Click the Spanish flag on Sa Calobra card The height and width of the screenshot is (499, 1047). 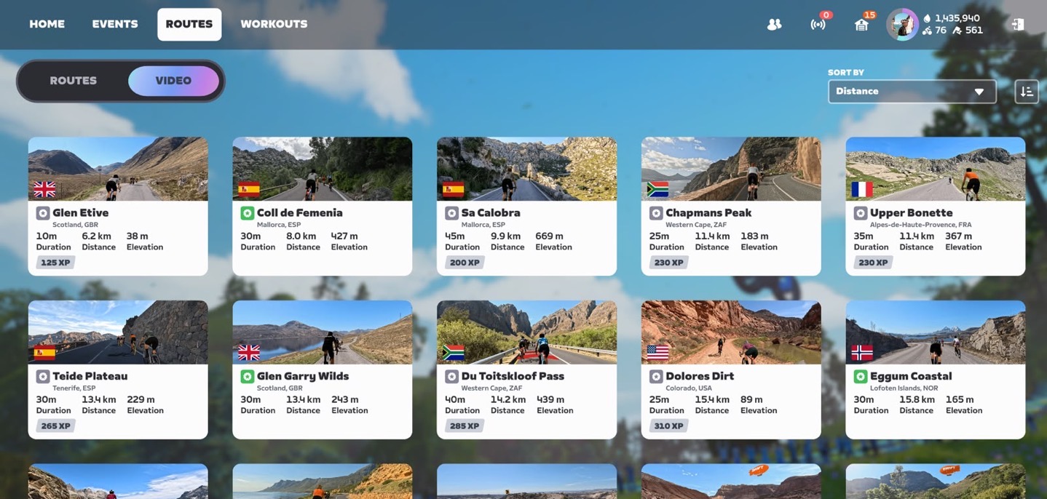454,189
